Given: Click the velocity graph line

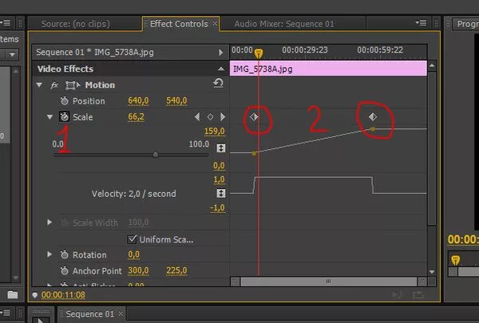Looking at the screenshot, I should [313, 177].
